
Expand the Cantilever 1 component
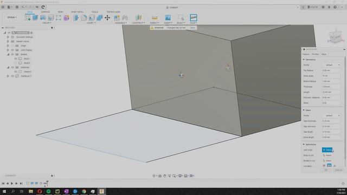[x=8, y=76]
